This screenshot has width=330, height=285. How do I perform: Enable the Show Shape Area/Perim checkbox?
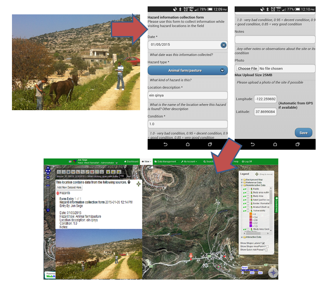(x=267, y=246)
